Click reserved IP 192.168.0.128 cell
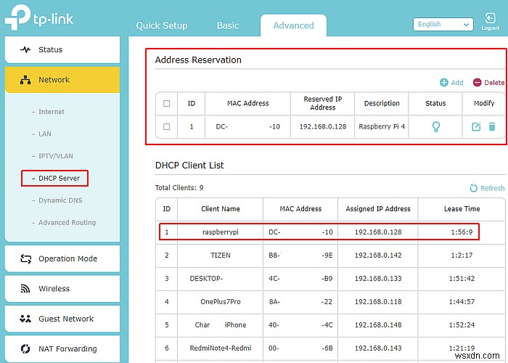The width and height of the screenshot is (508, 363). [323, 126]
